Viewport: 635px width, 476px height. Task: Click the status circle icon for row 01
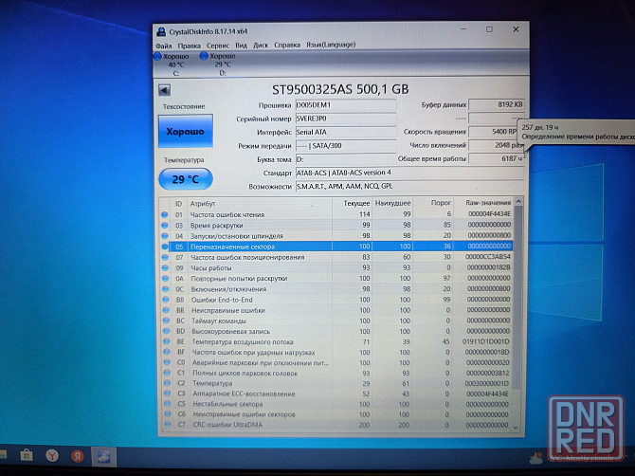(164, 214)
